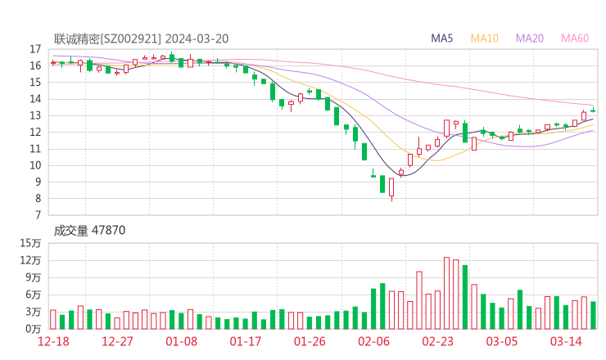This screenshot has height=360, width=606.
Task: Click the 3万 volume axis label
Action: pyautogui.click(x=34, y=312)
